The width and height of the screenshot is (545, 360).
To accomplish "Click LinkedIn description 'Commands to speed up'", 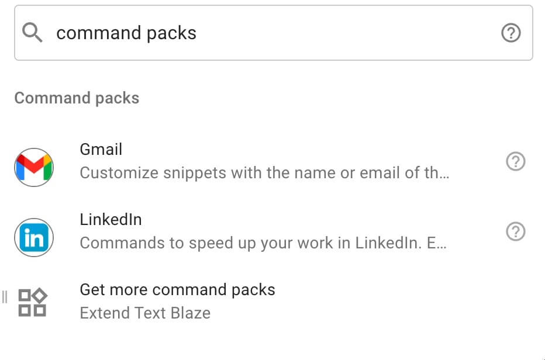I will (263, 243).
